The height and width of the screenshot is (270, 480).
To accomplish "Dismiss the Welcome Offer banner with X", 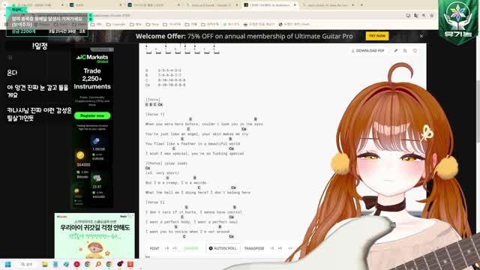I will point(421,36).
